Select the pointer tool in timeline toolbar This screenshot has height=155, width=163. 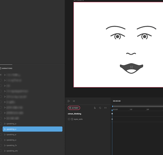(95, 108)
